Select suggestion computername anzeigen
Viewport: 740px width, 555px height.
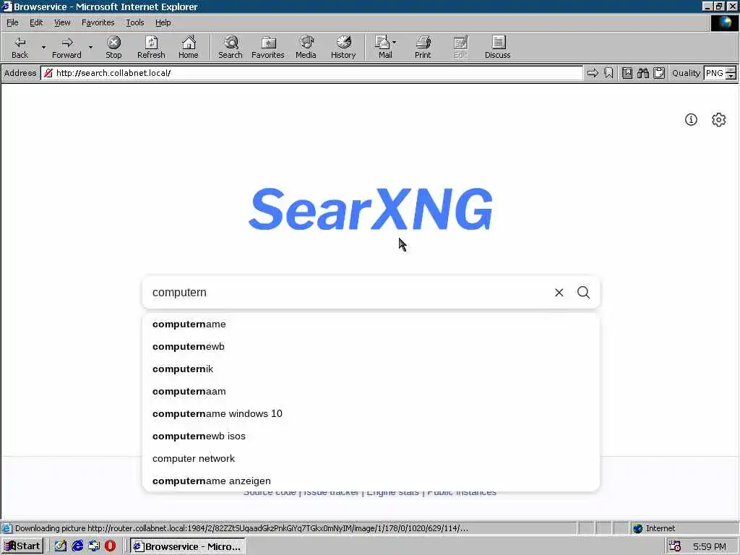tap(371, 481)
